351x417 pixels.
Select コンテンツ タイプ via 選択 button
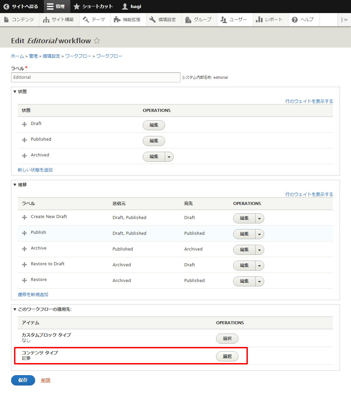227,356
